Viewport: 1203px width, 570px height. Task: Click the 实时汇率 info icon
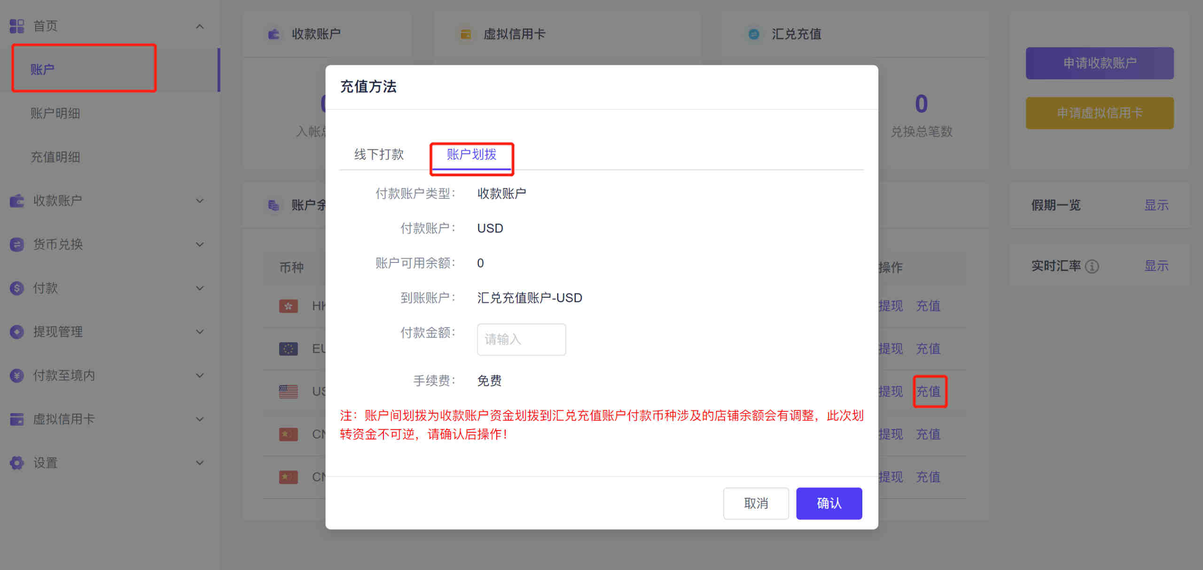pos(1092,267)
